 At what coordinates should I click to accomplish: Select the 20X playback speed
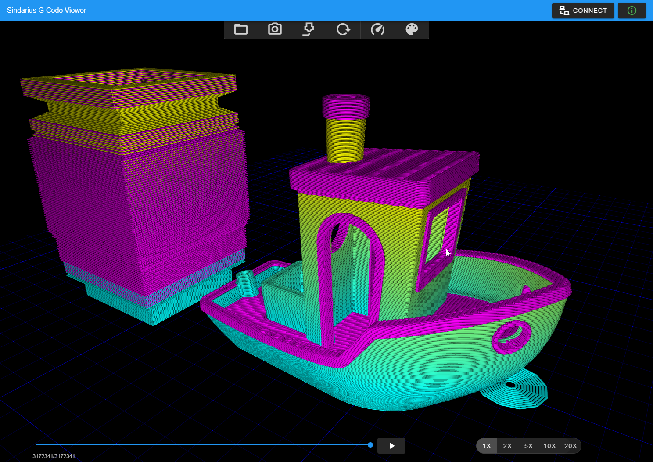tap(570, 446)
